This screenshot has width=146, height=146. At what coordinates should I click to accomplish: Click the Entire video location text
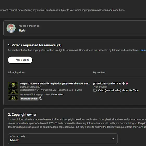click(57, 94)
